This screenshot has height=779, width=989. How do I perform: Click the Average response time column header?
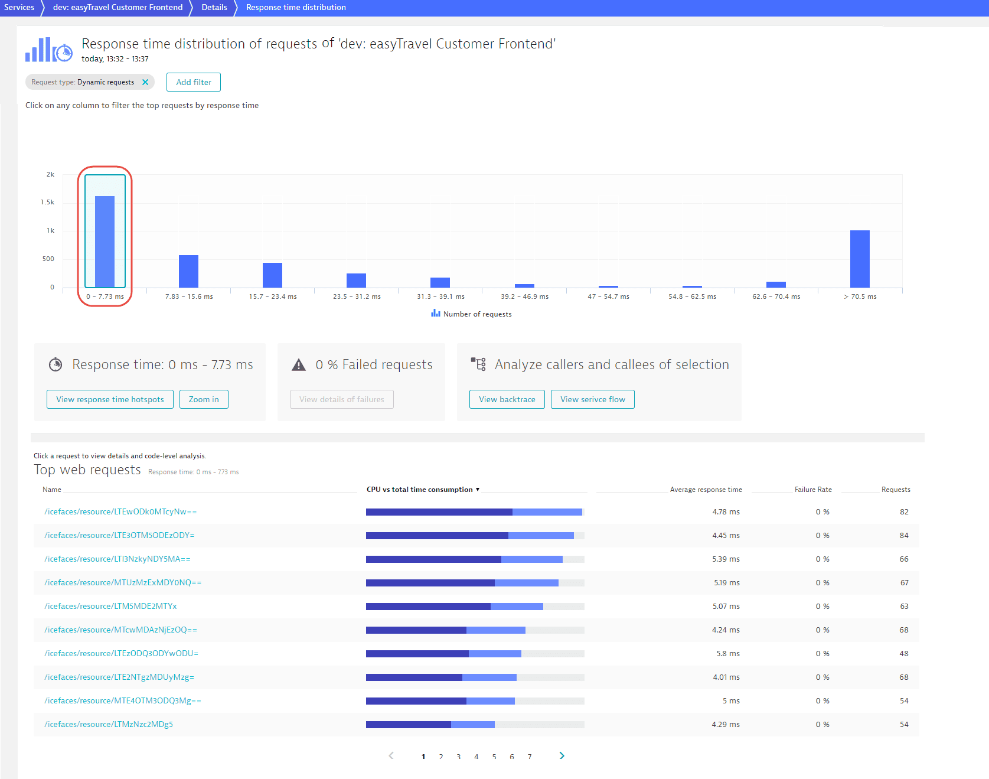point(706,490)
